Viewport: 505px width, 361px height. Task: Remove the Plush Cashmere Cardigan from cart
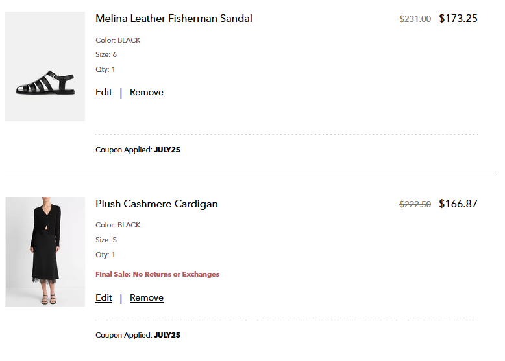point(147,298)
